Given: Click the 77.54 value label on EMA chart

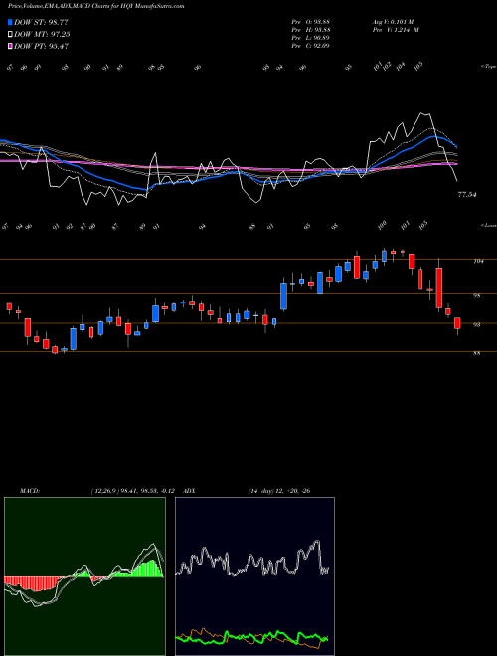Looking at the screenshot, I should point(467,195).
